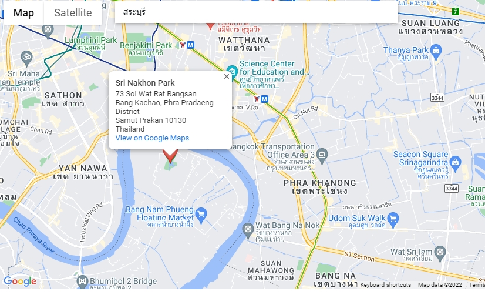
Task: Open Keyboard shortcuts
Action: click(x=385, y=285)
